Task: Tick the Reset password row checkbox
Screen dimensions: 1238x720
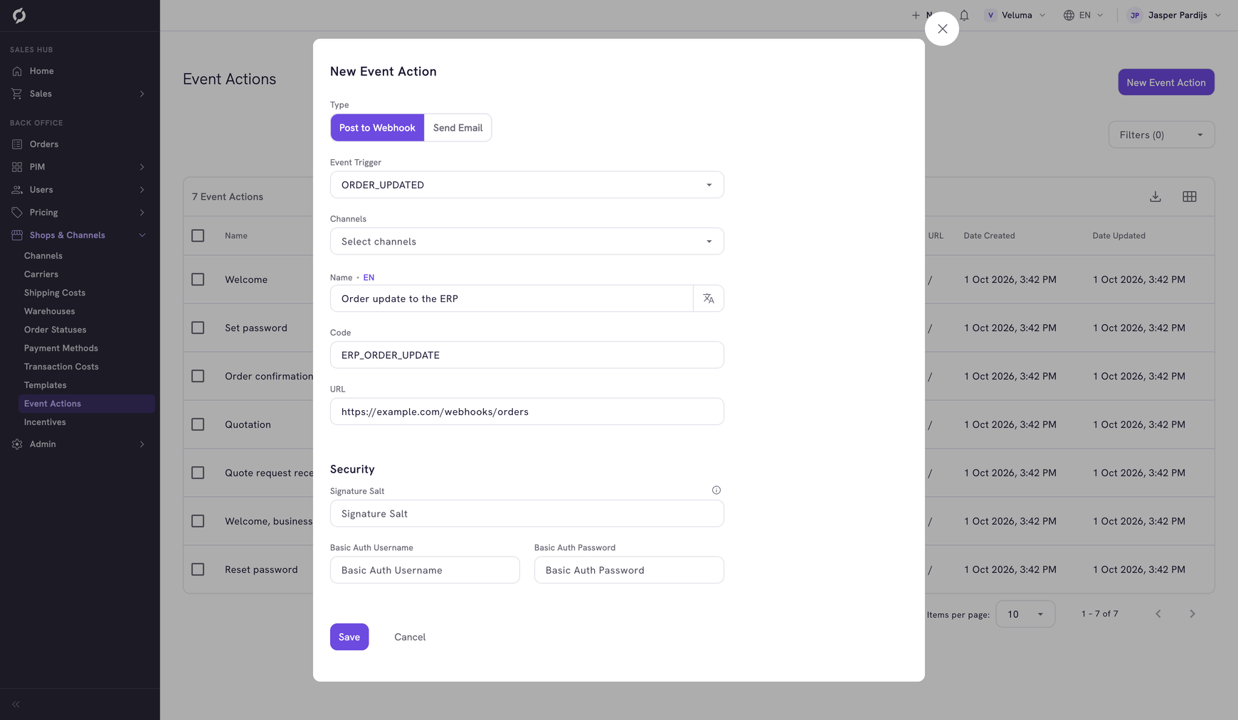Action: (x=198, y=569)
